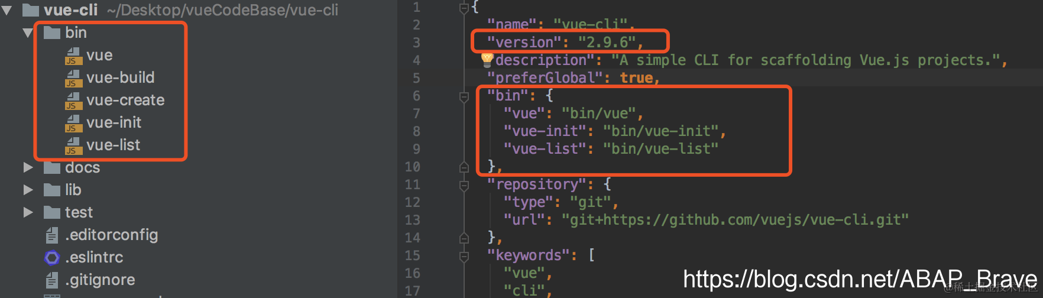The width and height of the screenshot is (1043, 298).
Task: Expand the docs folder arrow
Action: tap(28, 168)
